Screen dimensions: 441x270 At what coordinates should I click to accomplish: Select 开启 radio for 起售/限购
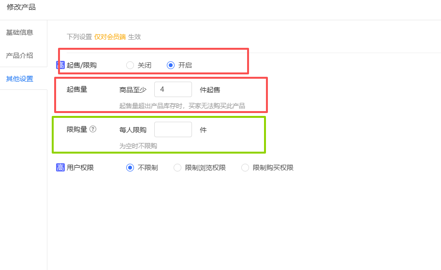[170, 65]
